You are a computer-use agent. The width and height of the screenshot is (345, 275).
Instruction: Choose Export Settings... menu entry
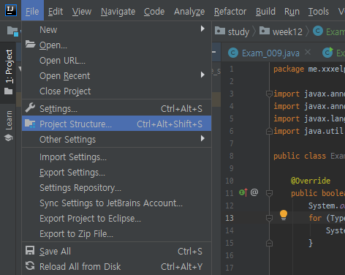click(x=116, y=173)
